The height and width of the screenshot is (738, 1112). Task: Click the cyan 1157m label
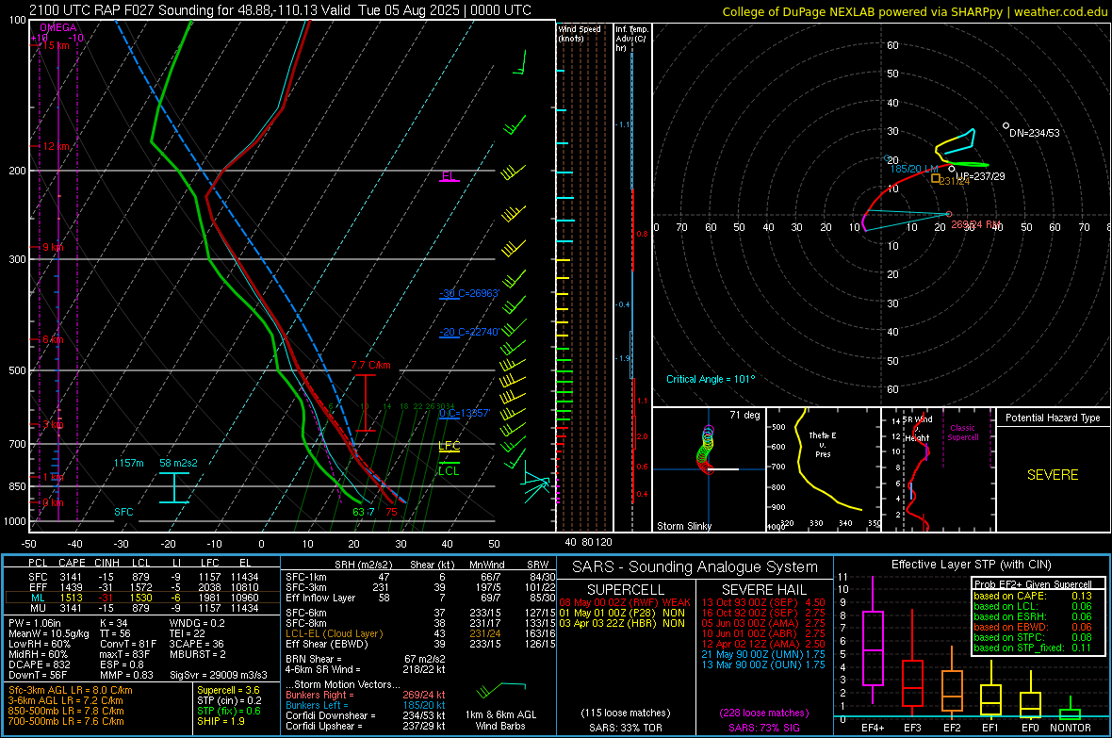click(x=128, y=463)
